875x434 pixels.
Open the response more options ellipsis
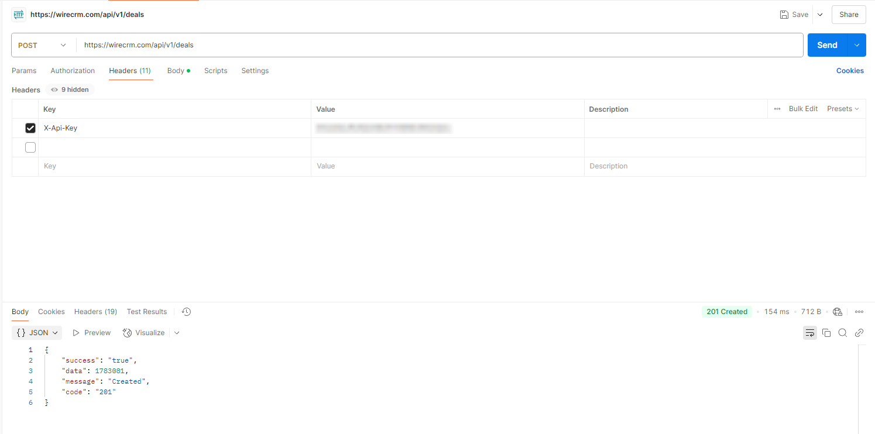pos(859,312)
